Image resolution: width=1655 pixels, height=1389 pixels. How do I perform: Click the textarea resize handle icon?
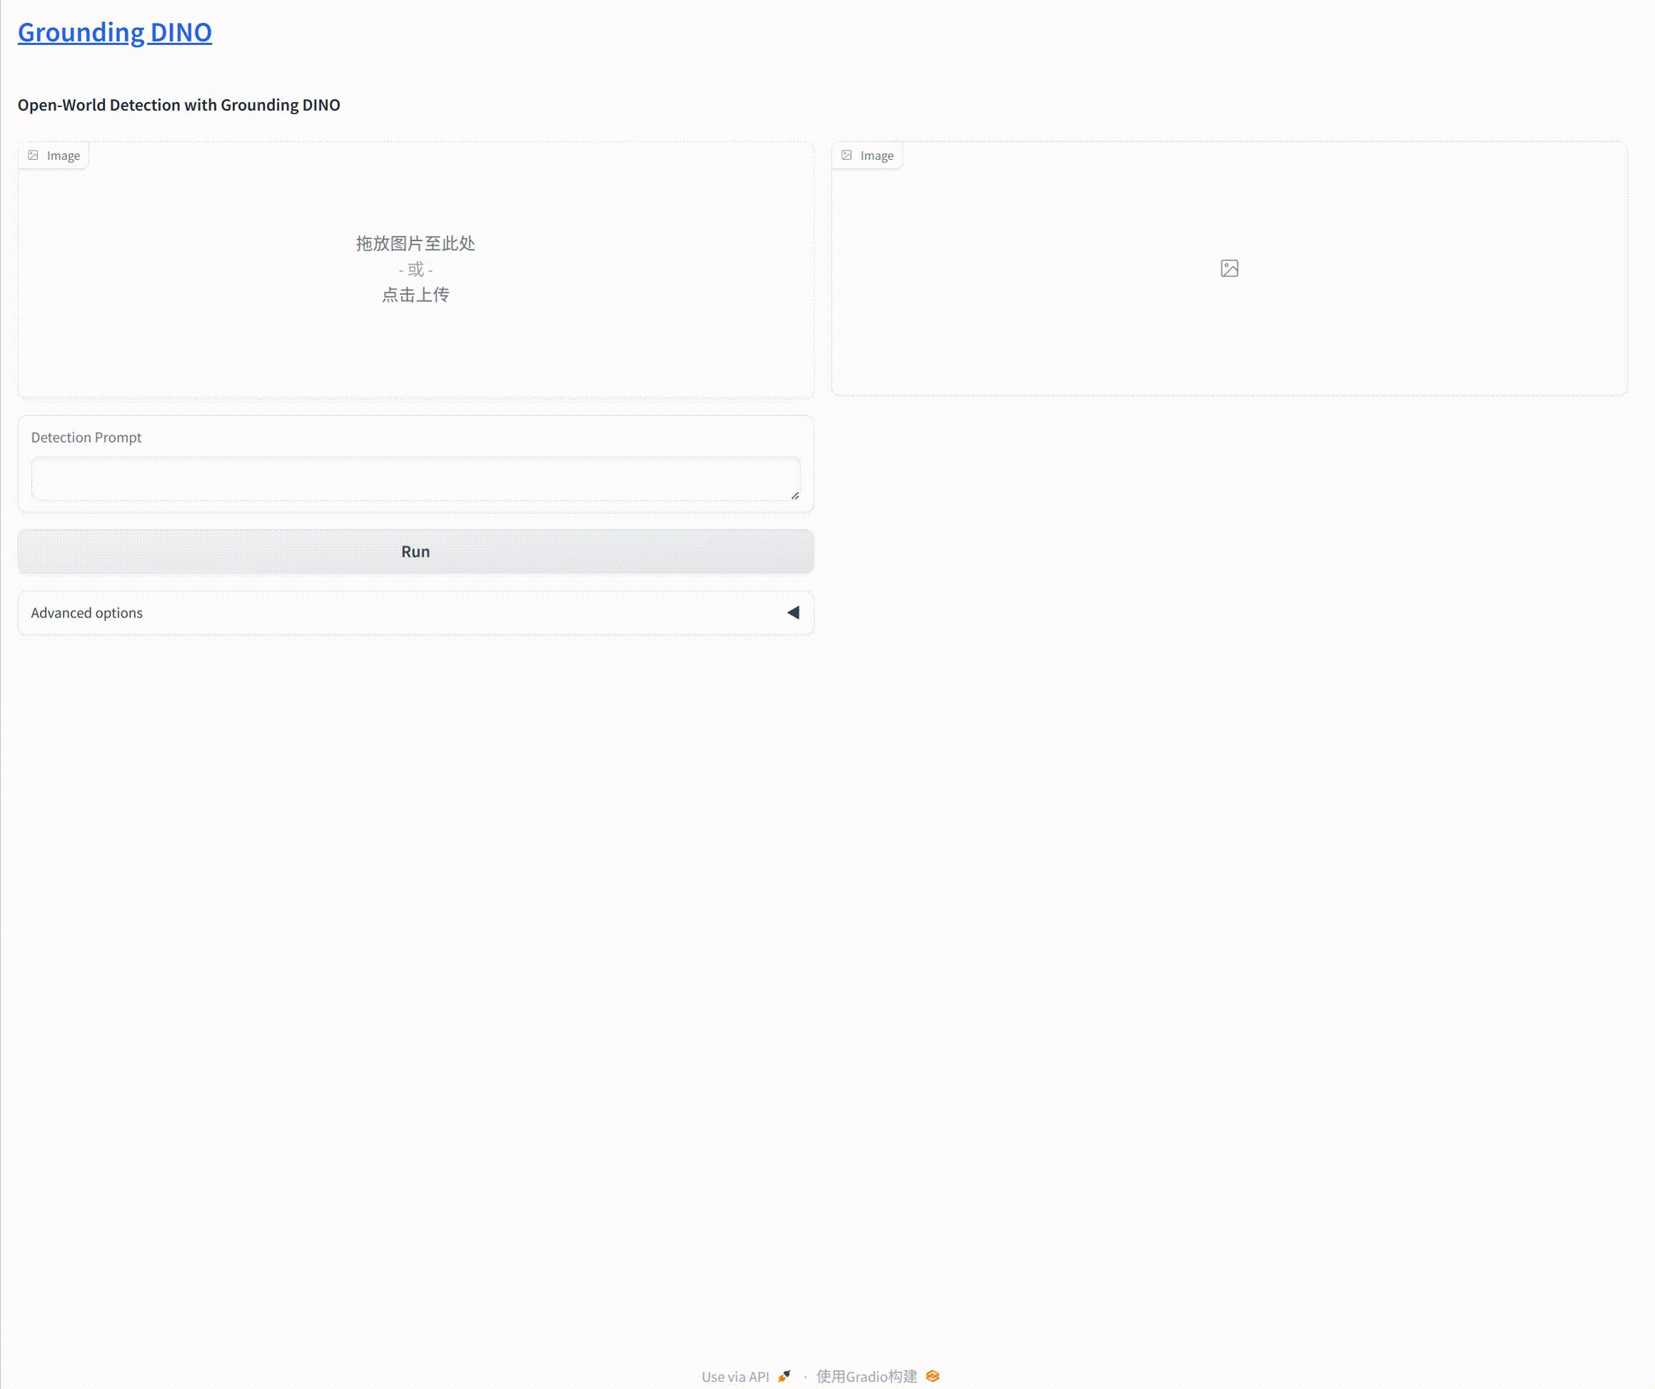[795, 495]
